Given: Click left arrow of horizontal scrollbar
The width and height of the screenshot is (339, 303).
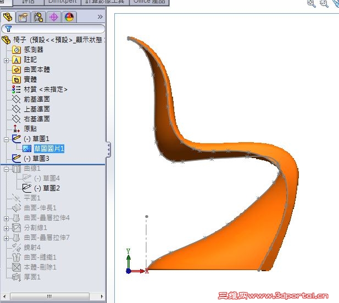Looking at the screenshot, I should click(5, 296).
